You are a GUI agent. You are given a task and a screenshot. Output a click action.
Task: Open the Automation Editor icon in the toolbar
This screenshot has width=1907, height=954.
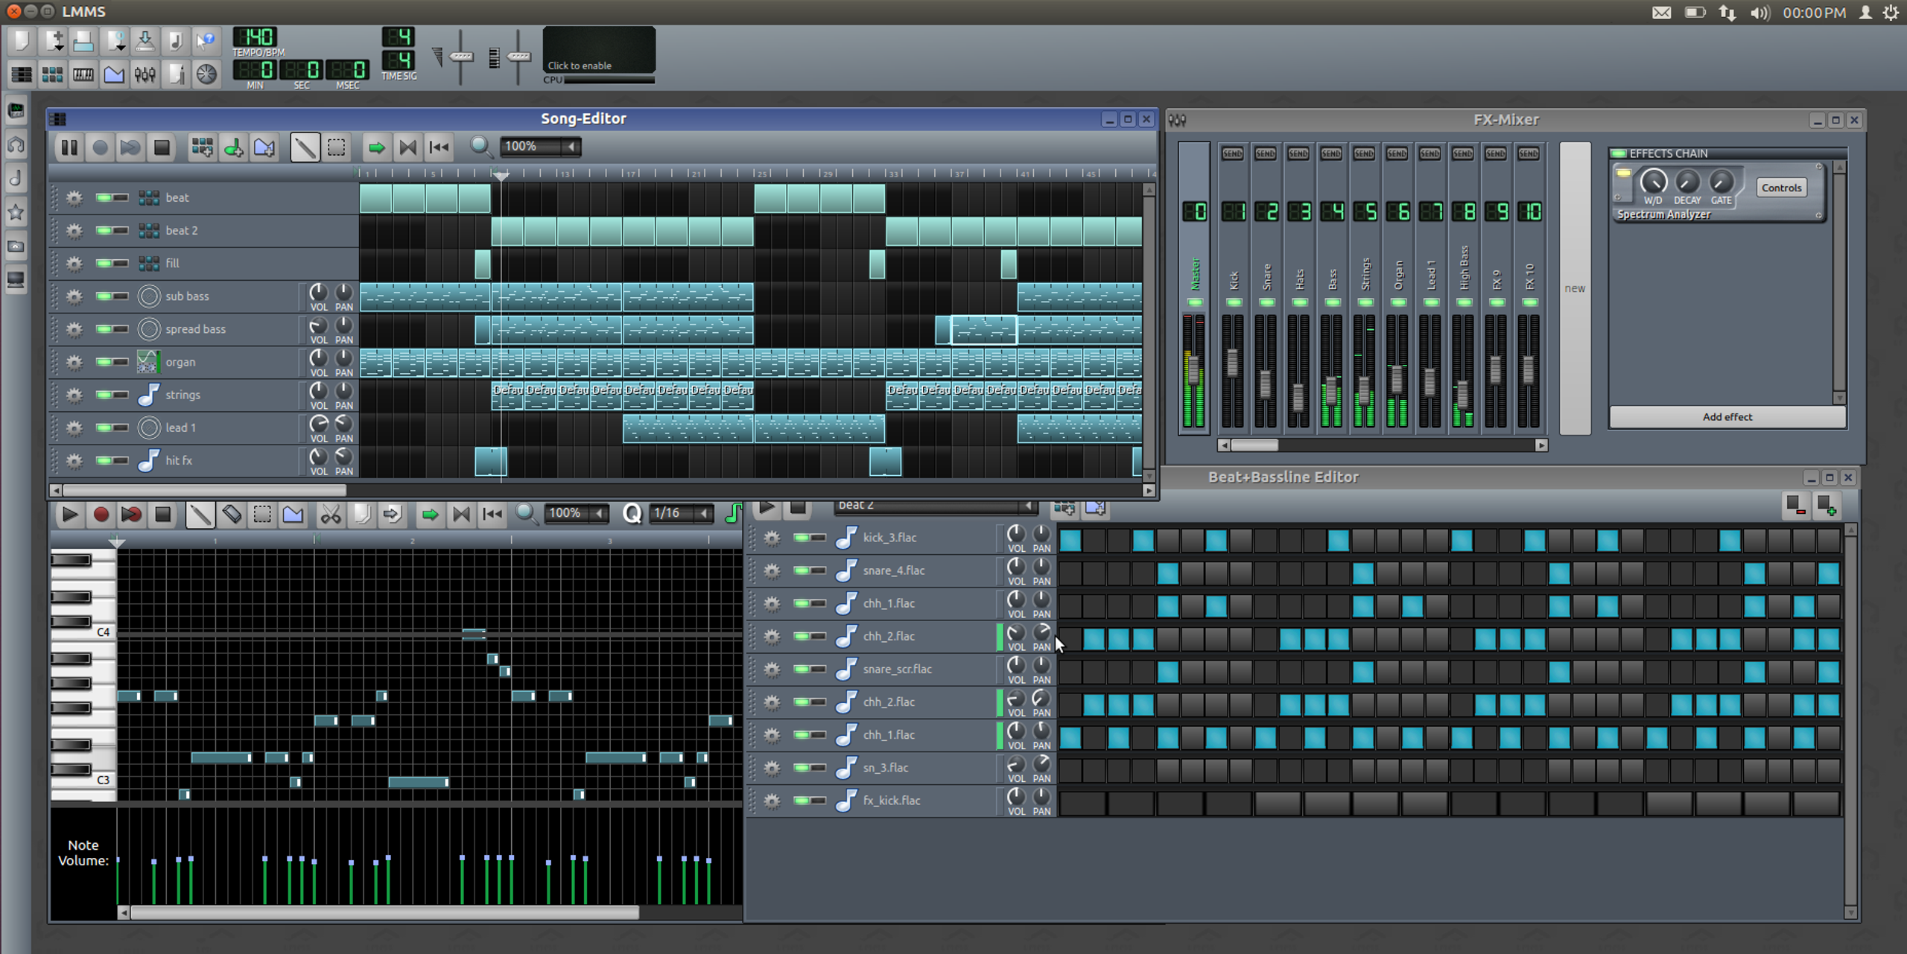(114, 74)
